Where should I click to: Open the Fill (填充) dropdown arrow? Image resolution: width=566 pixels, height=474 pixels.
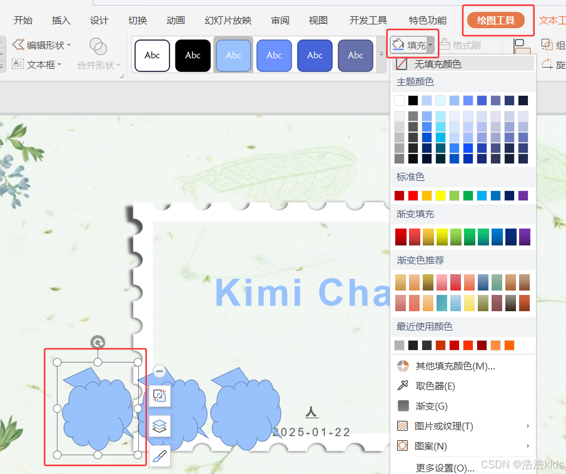(x=430, y=45)
